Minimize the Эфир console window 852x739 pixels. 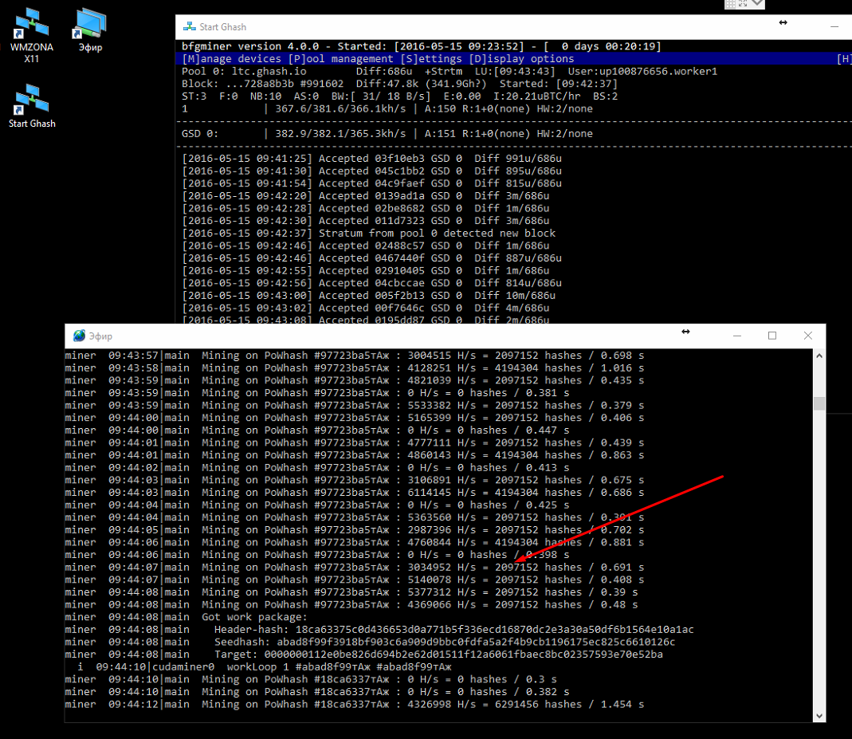(736, 336)
